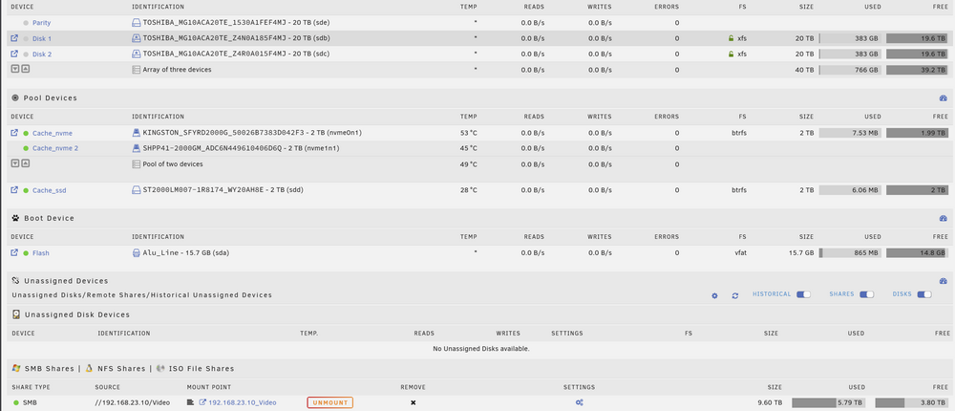Viewport: 955px width, 411px height.
Task: Click the SMB mount point folder icon
Action: (x=191, y=402)
